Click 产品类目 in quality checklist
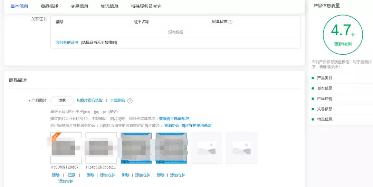 tap(324, 78)
